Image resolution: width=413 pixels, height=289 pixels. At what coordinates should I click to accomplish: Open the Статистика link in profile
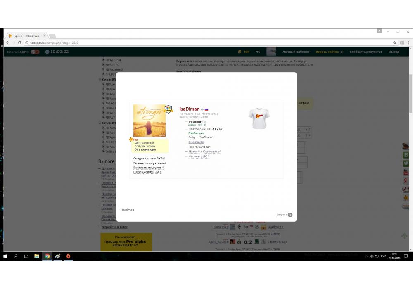tap(212, 152)
